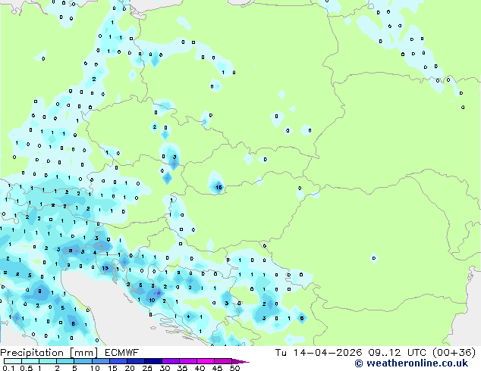
Task: Click the legend label '25'
Action: tap(147, 368)
